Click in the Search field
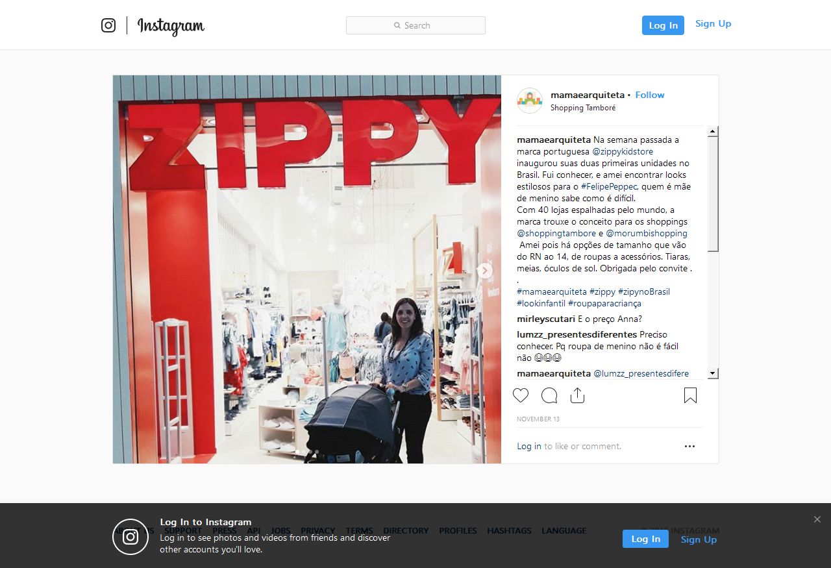Screen dimensions: 831x568 click(x=415, y=25)
